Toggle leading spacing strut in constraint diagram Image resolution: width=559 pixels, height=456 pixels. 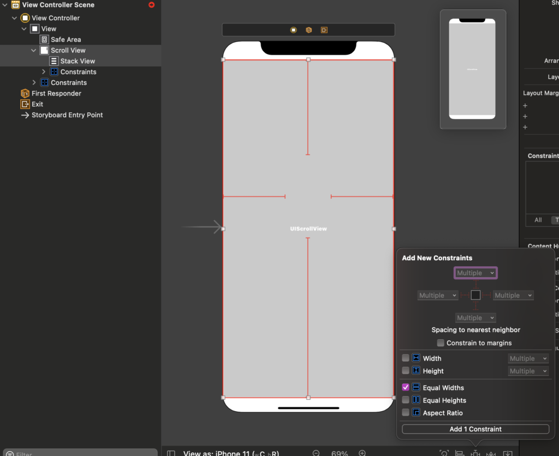tap(465, 295)
